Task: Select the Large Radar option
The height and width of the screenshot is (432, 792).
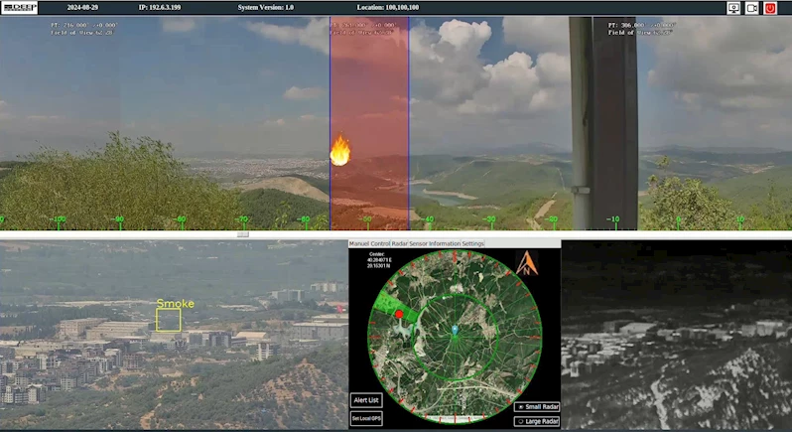Action: (537, 421)
